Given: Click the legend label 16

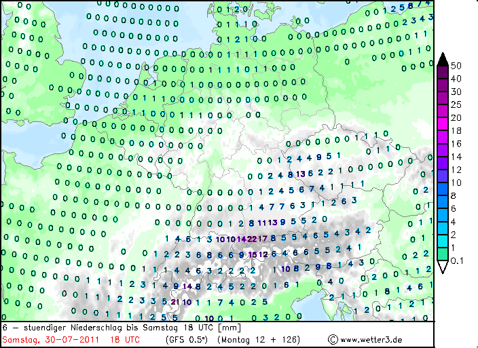Looking at the screenshot, I should coord(456,144).
